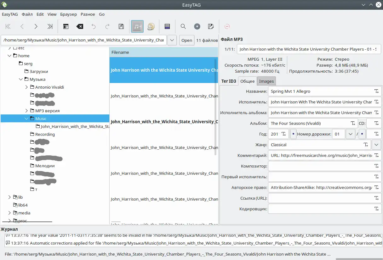Undo the last change via toolbar

coord(94,27)
